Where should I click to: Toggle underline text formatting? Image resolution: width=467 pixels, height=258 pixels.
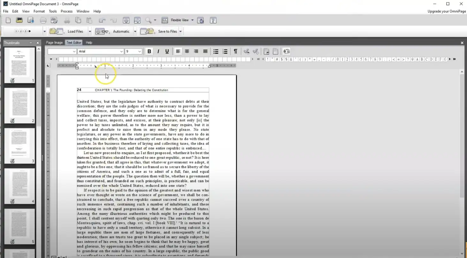(167, 51)
